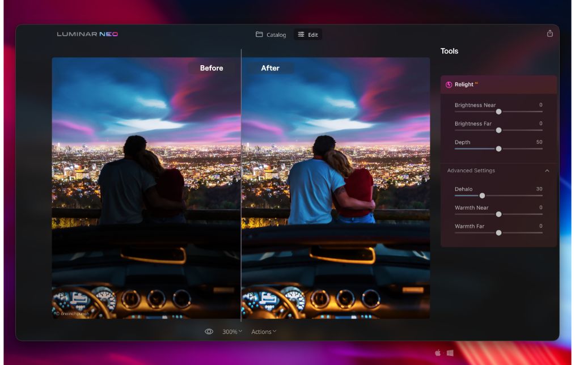Toggle the eye preview icon
Image resolution: width=575 pixels, height=365 pixels.
point(209,332)
